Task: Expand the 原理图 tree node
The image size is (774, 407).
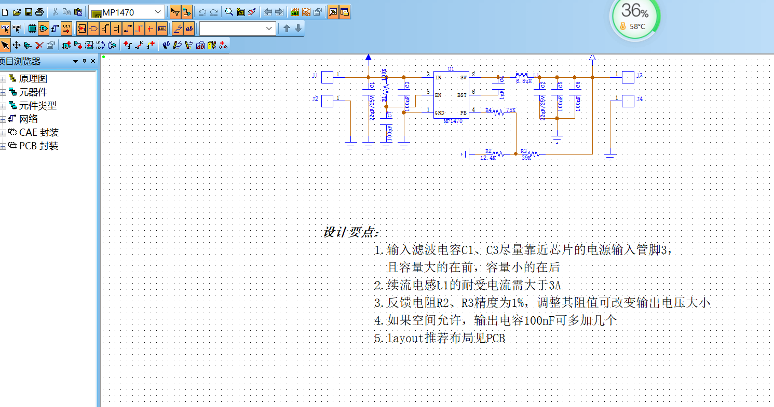Action: coord(3,79)
